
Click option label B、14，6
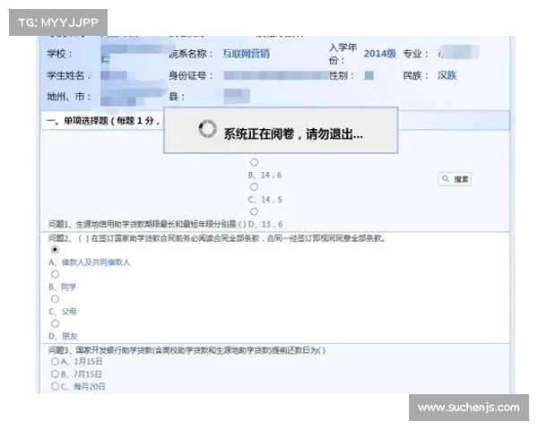tap(265, 176)
